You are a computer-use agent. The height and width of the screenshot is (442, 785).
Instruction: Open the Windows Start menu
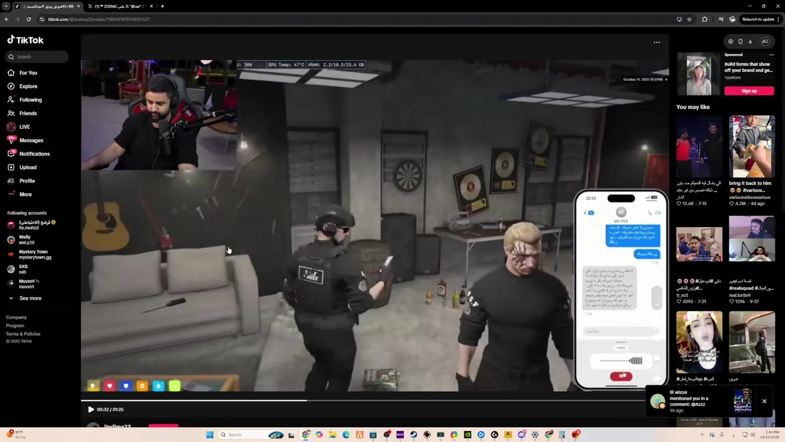[210, 435]
